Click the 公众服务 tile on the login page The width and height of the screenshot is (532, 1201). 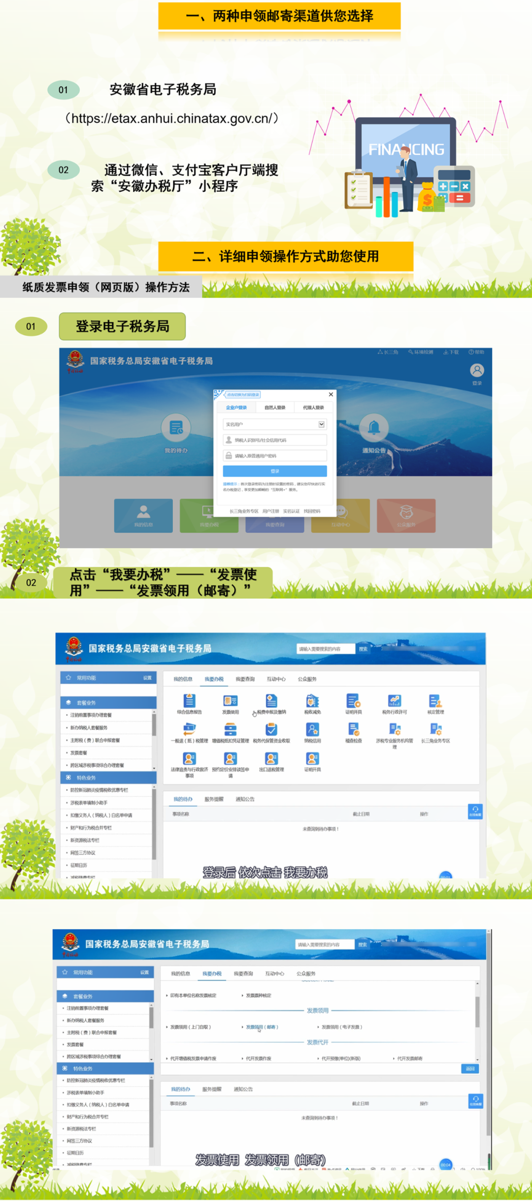(x=406, y=516)
